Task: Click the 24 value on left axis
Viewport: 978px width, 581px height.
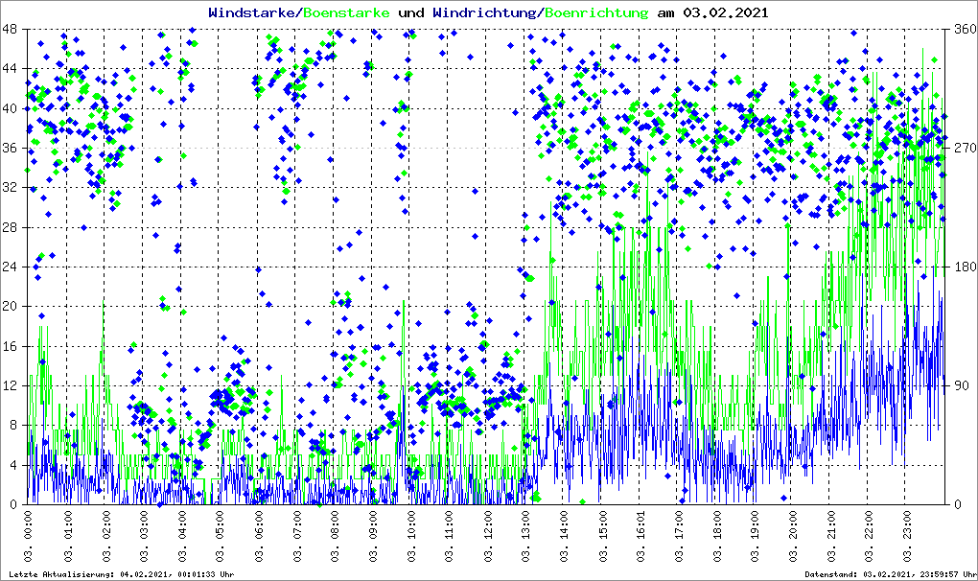Action: pyautogui.click(x=11, y=267)
